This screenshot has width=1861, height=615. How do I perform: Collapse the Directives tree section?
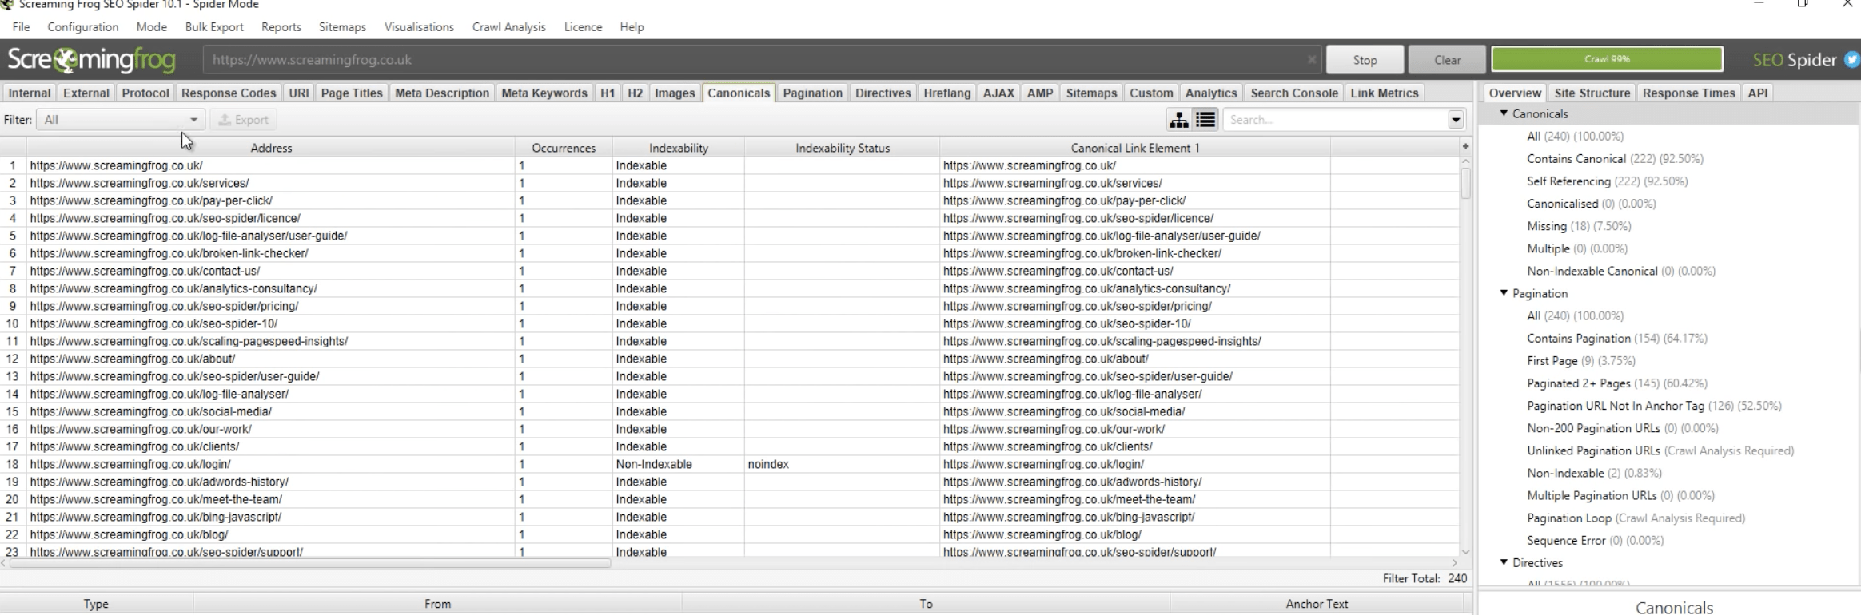tap(1504, 562)
